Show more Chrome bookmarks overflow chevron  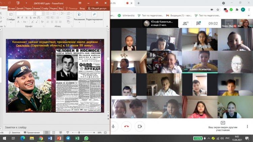(249, 15)
